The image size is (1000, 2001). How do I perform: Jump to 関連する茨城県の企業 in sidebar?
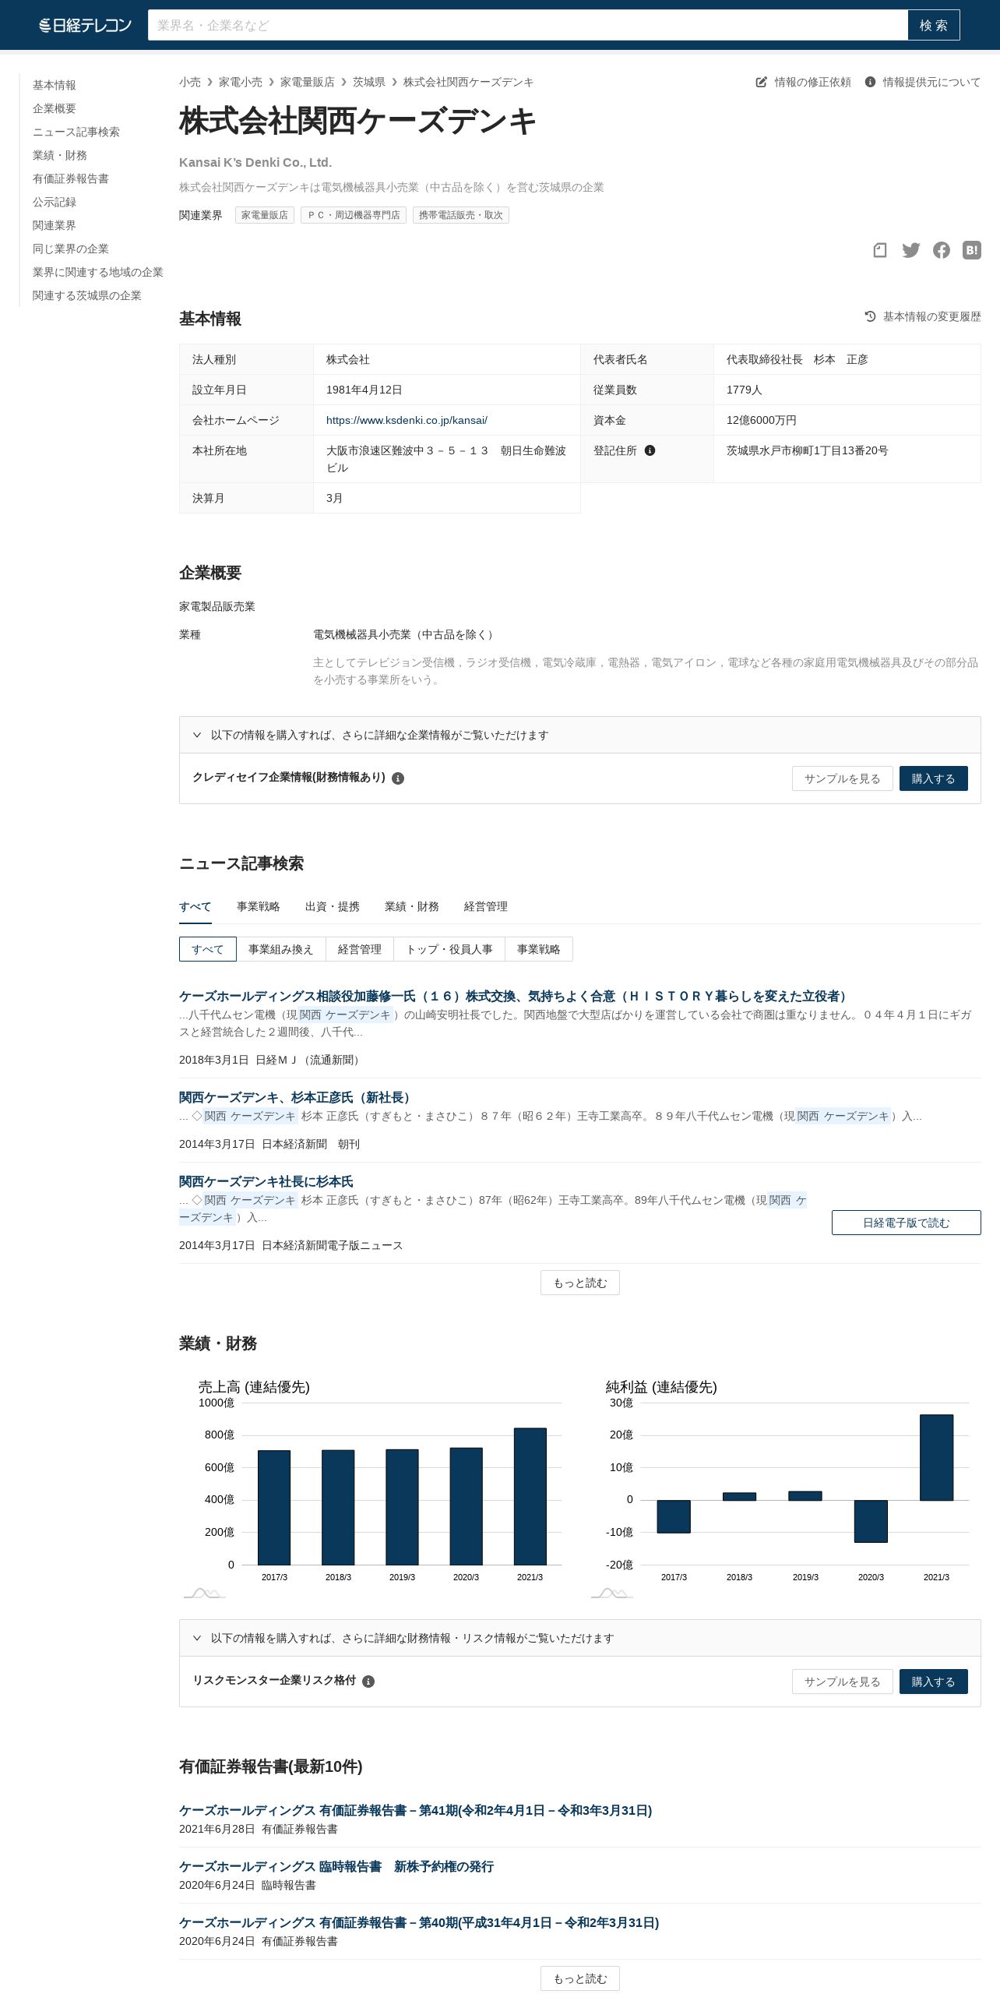pos(87,295)
